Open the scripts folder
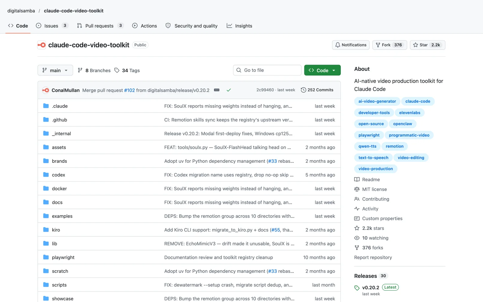 (59, 285)
